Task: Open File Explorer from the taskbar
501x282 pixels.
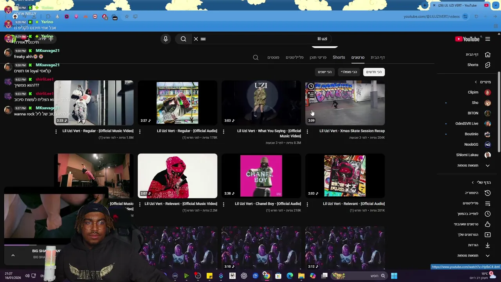Action: (x=301, y=276)
